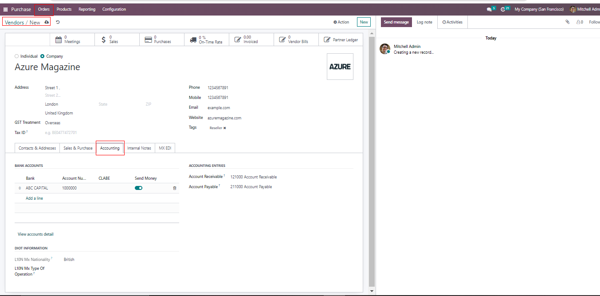The height and width of the screenshot is (296, 600).
Task: Remove the Reseller tag with its x
Action: click(224, 128)
